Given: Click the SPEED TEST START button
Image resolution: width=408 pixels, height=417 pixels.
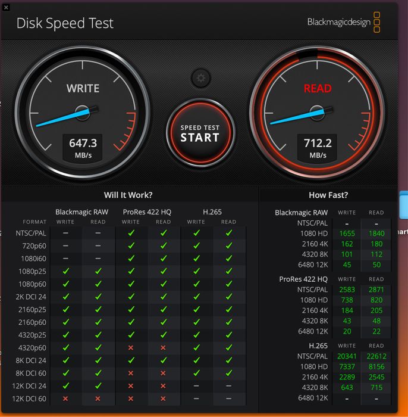Looking at the screenshot, I should point(200,133).
